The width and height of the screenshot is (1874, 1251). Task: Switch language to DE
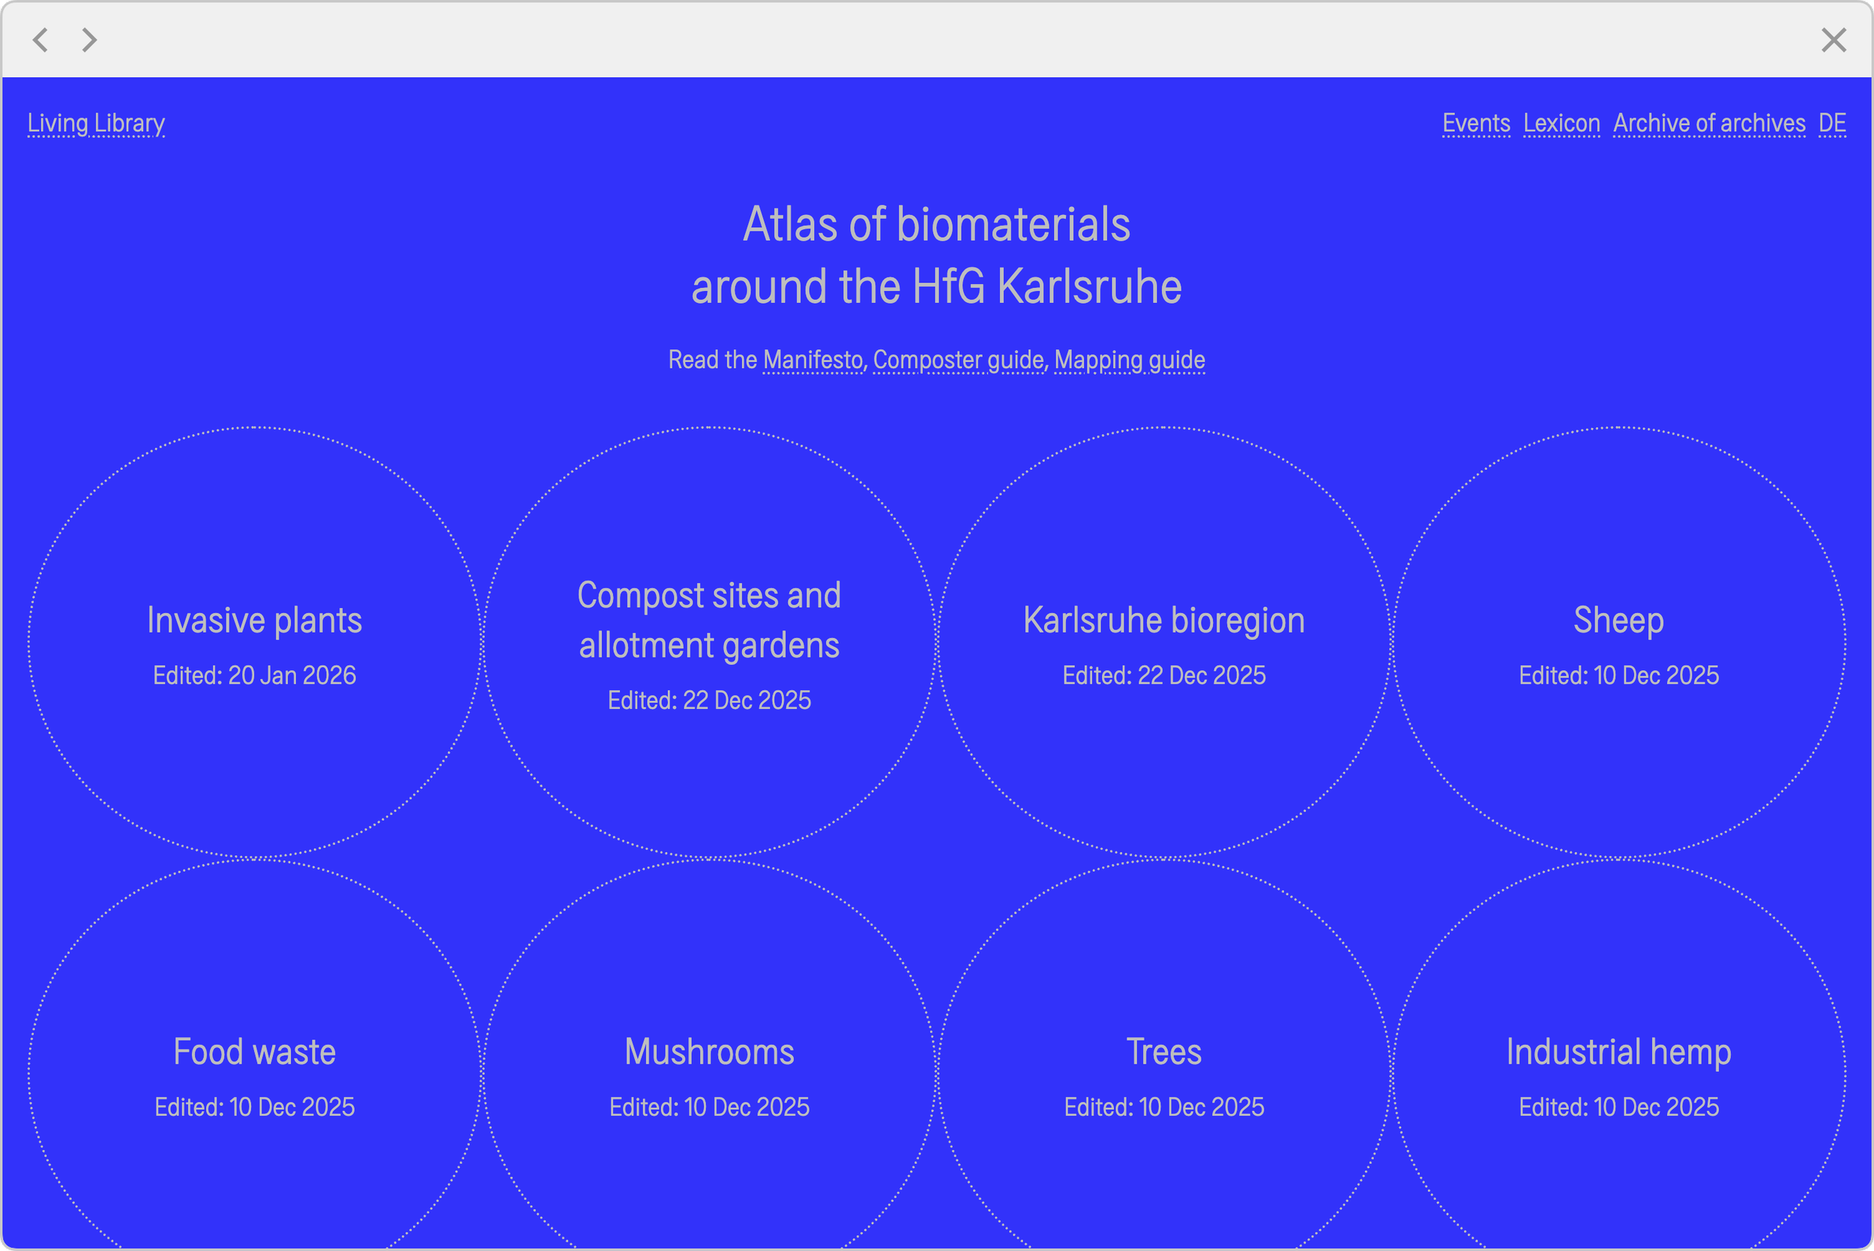(1832, 123)
